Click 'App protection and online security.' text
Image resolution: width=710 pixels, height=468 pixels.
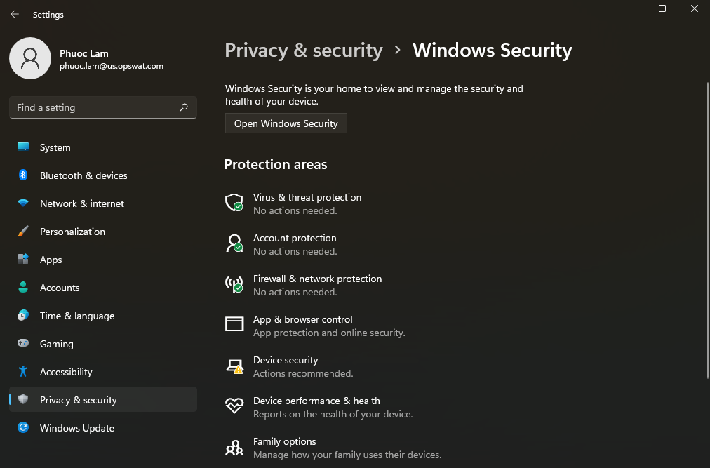pos(329,333)
